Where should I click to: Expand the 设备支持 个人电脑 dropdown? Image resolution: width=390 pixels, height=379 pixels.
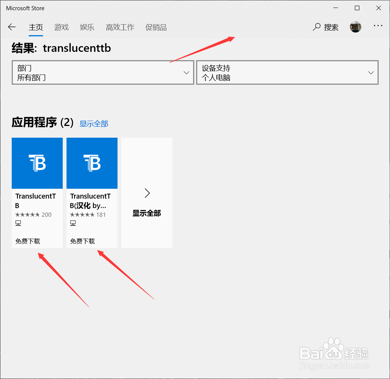(x=287, y=73)
